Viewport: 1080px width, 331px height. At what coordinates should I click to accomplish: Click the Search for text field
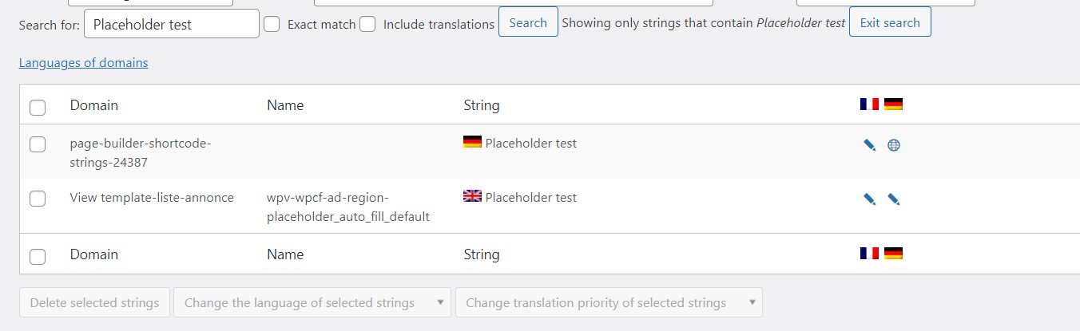coord(172,24)
